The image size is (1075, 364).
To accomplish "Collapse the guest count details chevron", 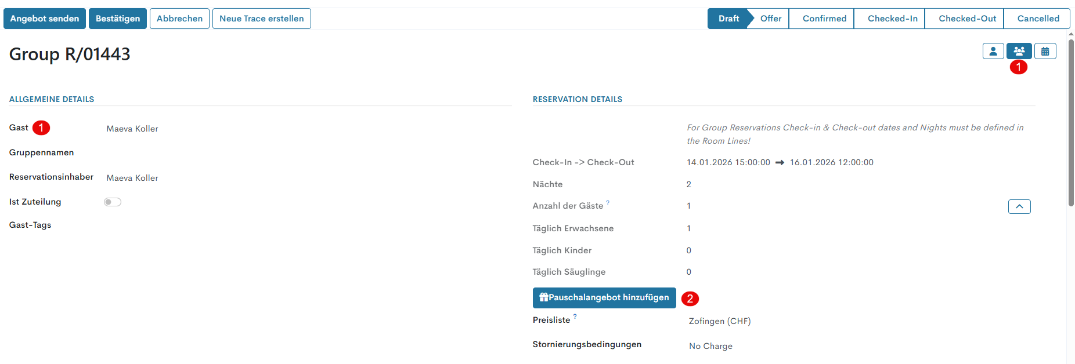I will (1019, 206).
